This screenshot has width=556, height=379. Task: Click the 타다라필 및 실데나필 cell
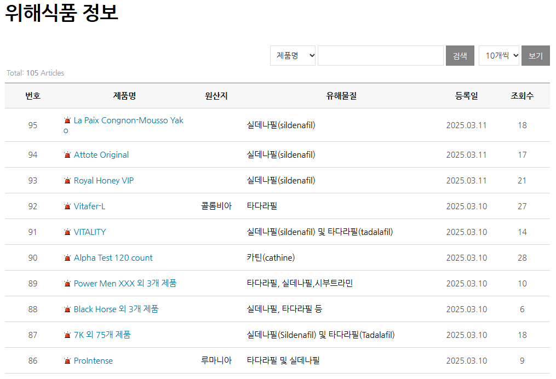tap(283, 360)
